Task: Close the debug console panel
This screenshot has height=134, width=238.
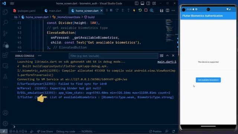Action: point(173,55)
